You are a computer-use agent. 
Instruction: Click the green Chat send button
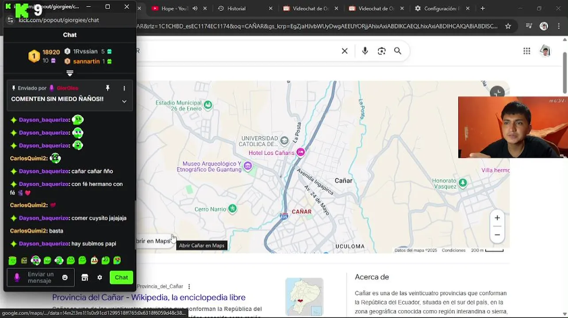pos(121,277)
